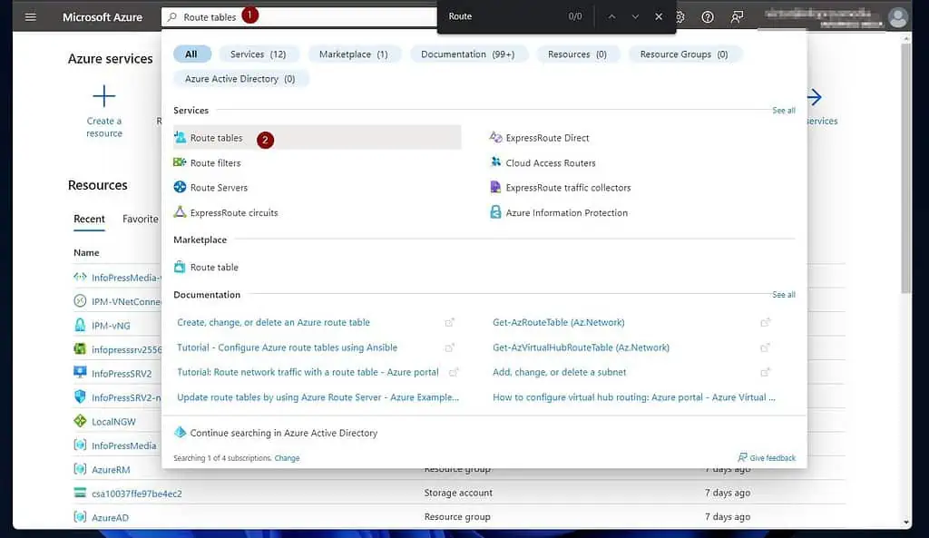Viewport: 929px width, 538px height.
Task: Click Azure Information Protection lock icon
Action: coord(495,213)
